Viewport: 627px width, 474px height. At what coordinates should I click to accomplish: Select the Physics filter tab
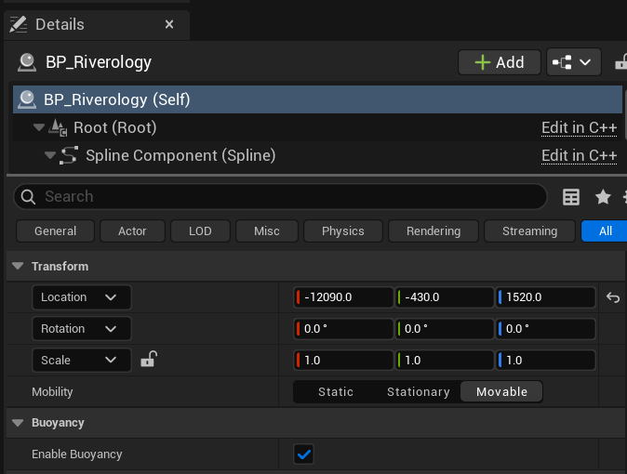tap(343, 231)
